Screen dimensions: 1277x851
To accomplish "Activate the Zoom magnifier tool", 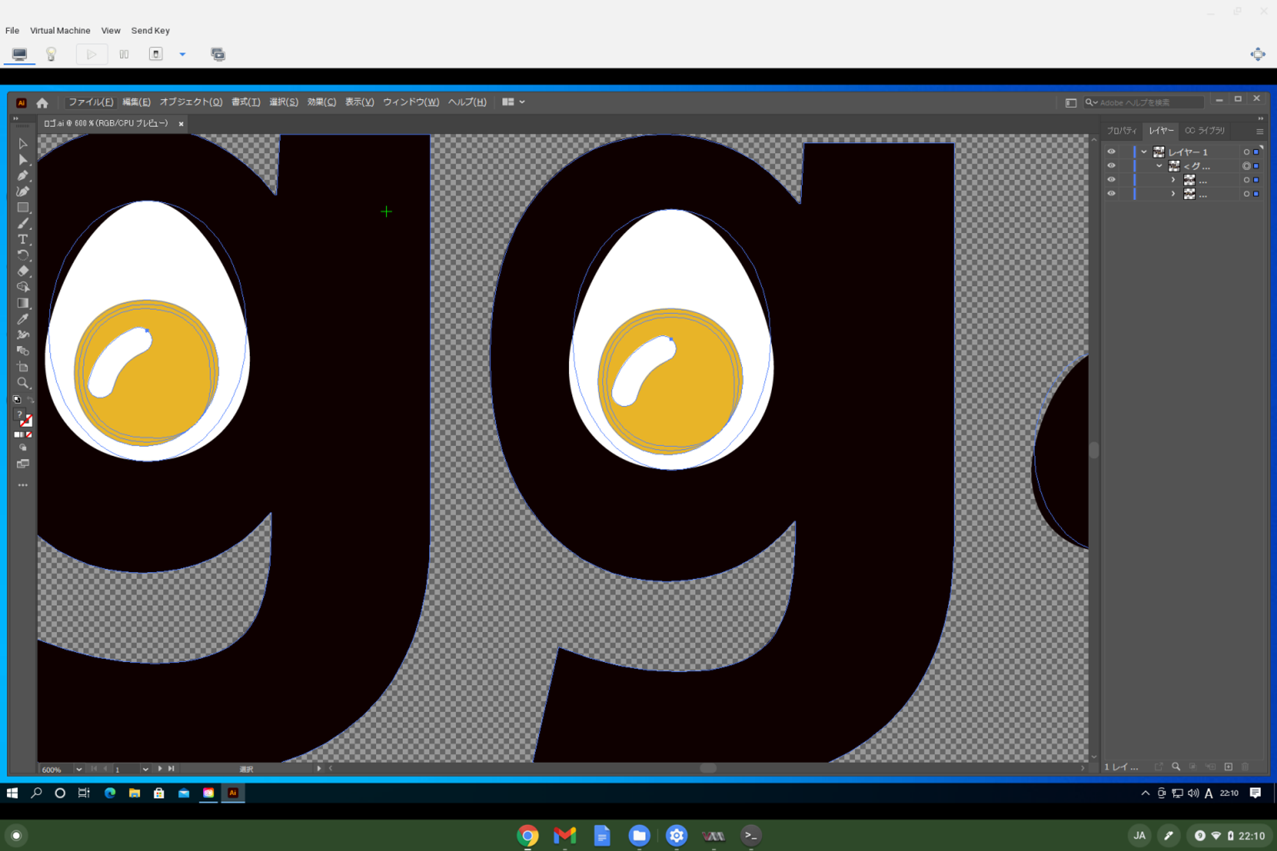I will pos(23,383).
